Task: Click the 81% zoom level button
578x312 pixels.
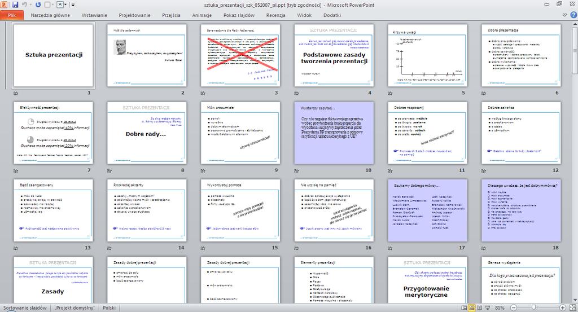Action: tap(500, 307)
